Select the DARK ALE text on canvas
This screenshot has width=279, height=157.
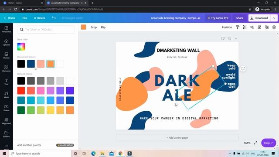(x=177, y=88)
